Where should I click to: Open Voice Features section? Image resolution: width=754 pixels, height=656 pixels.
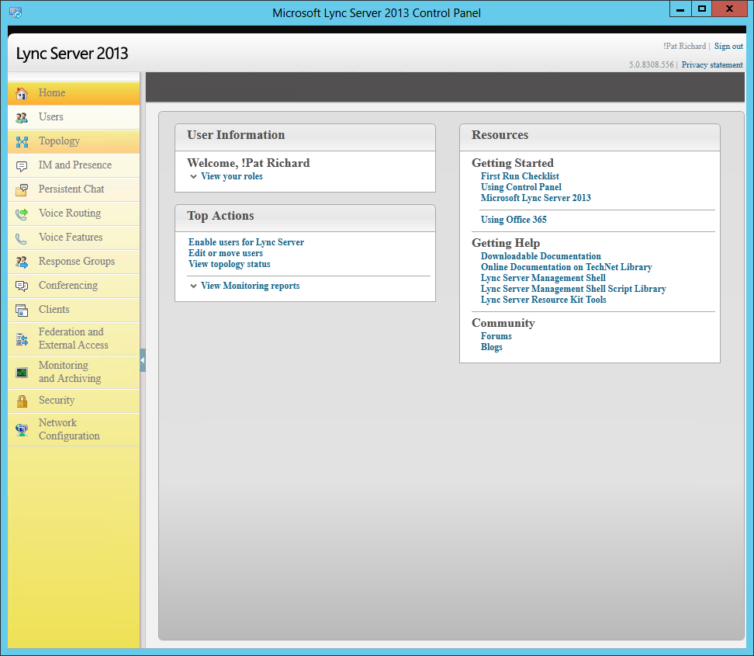(74, 238)
